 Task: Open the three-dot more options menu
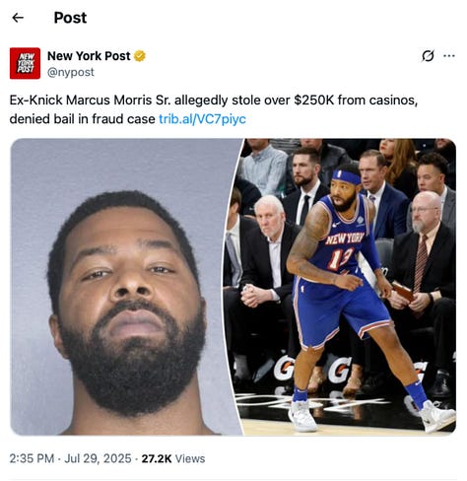449,56
